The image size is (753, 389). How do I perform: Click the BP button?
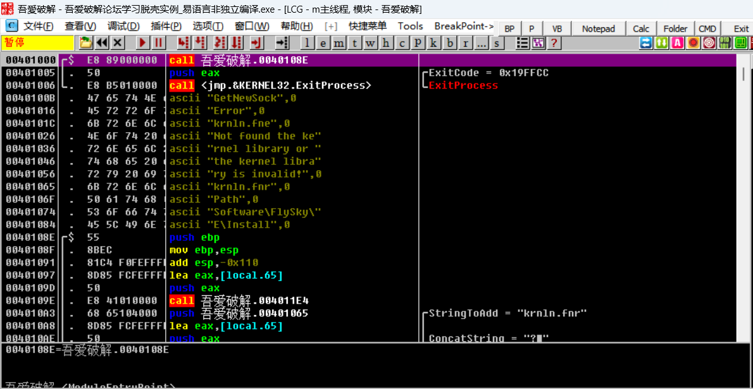[x=509, y=29]
